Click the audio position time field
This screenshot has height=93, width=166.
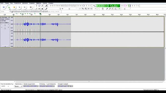tap(65, 86)
